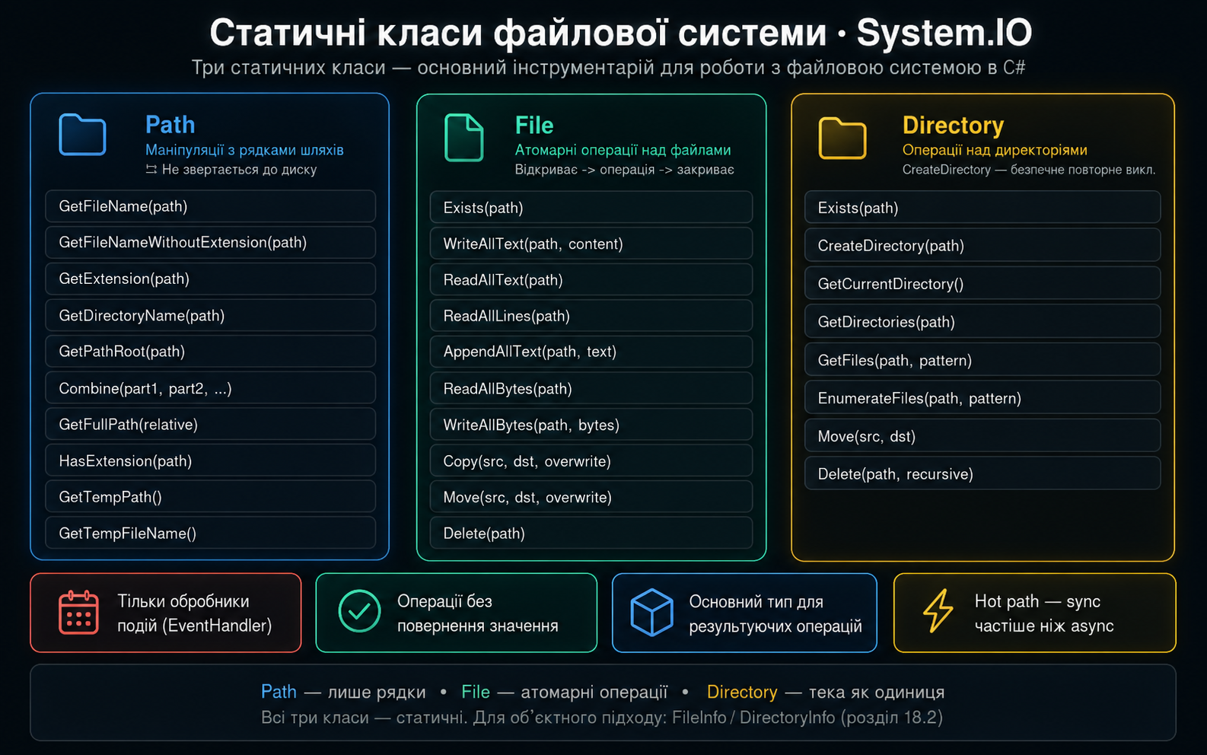This screenshot has width=1207, height=755.
Task: Click the green checkmark circle icon
Action: [359, 610]
